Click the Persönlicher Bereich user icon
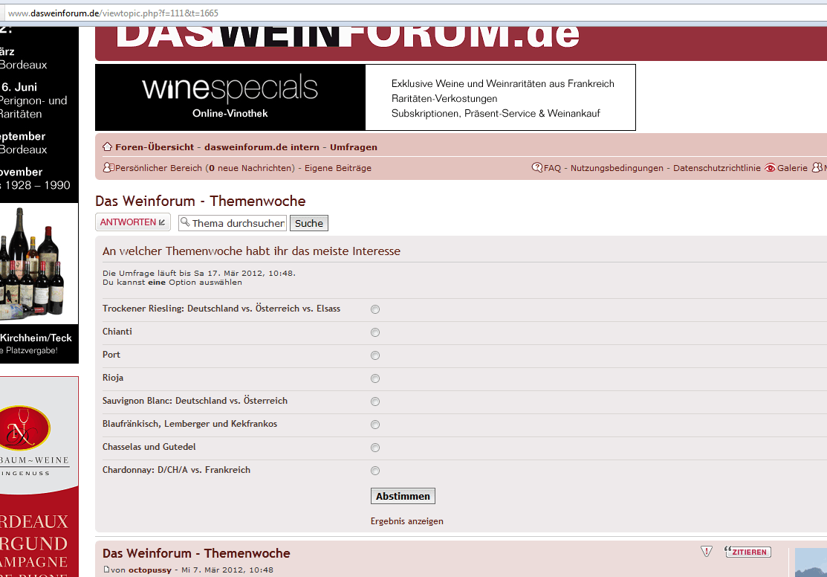This screenshot has height=577, width=827. coord(108,168)
